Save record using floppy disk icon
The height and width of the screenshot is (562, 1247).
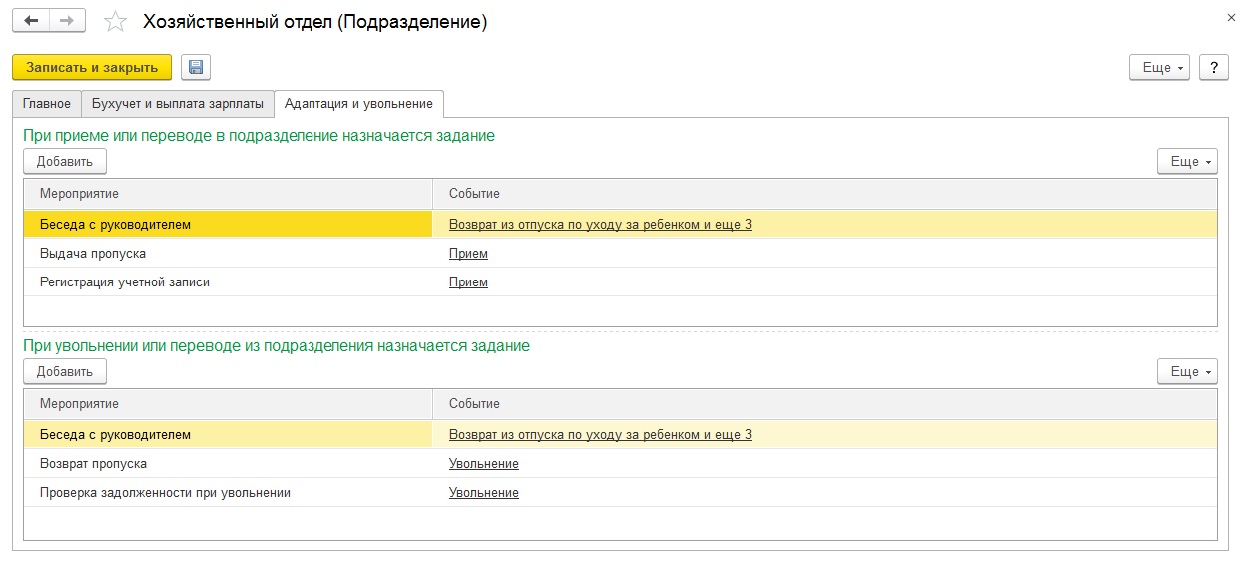[x=196, y=67]
